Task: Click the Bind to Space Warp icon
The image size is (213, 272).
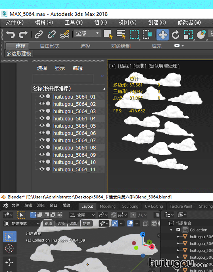Action: pos(64,35)
